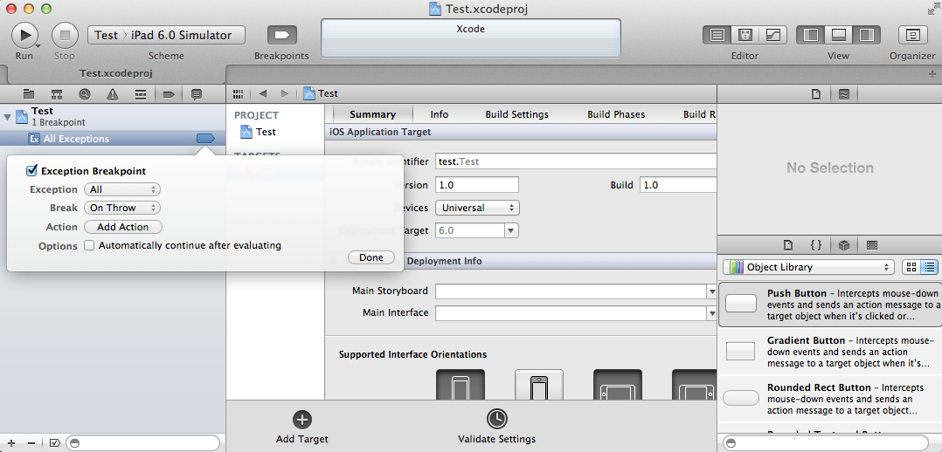Open the Devices Universal dropdown
942x452 pixels.
pyautogui.click(x=476, y=208)
